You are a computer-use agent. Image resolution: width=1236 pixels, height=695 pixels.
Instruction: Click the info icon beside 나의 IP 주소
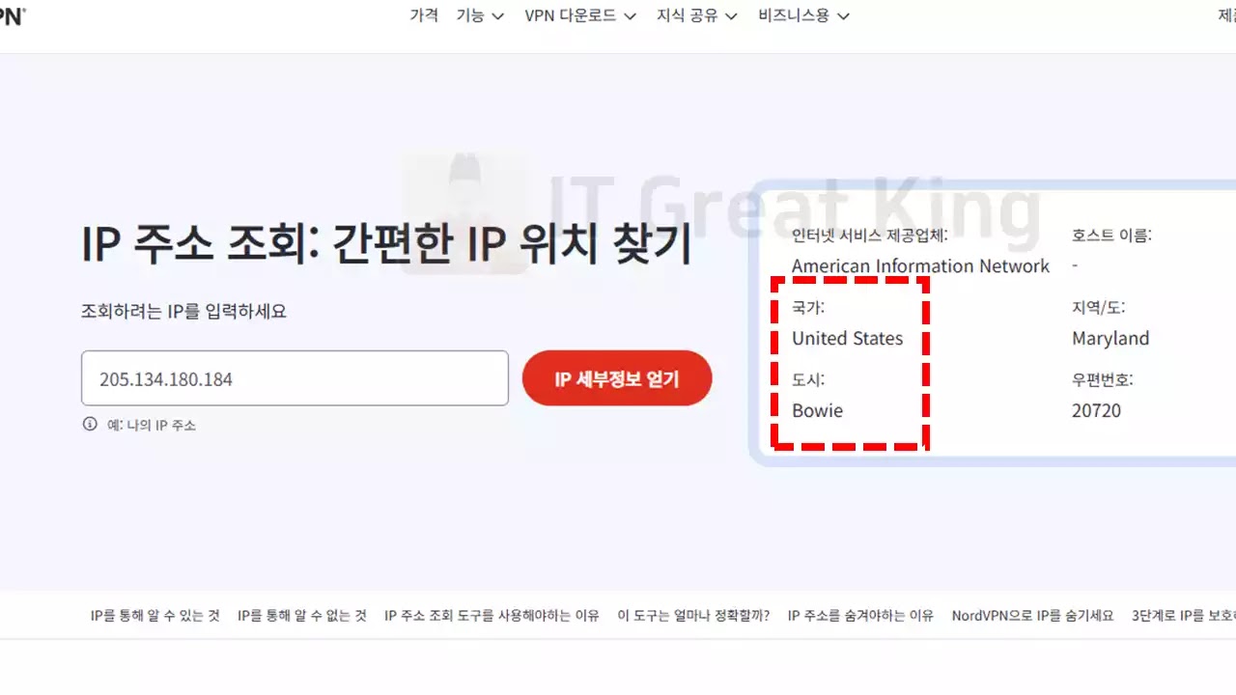pos(90,425)
